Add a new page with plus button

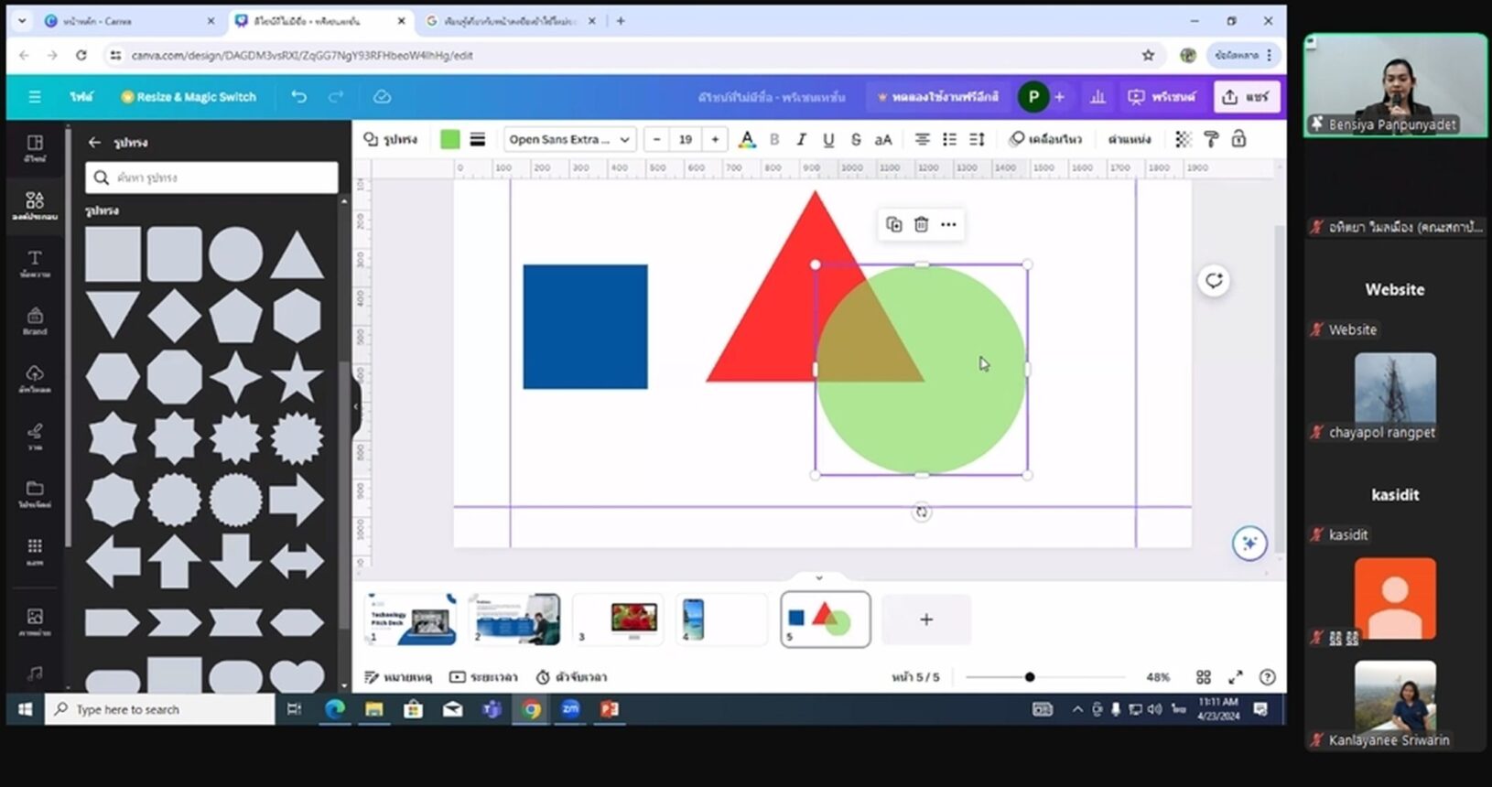pos(926,620)
